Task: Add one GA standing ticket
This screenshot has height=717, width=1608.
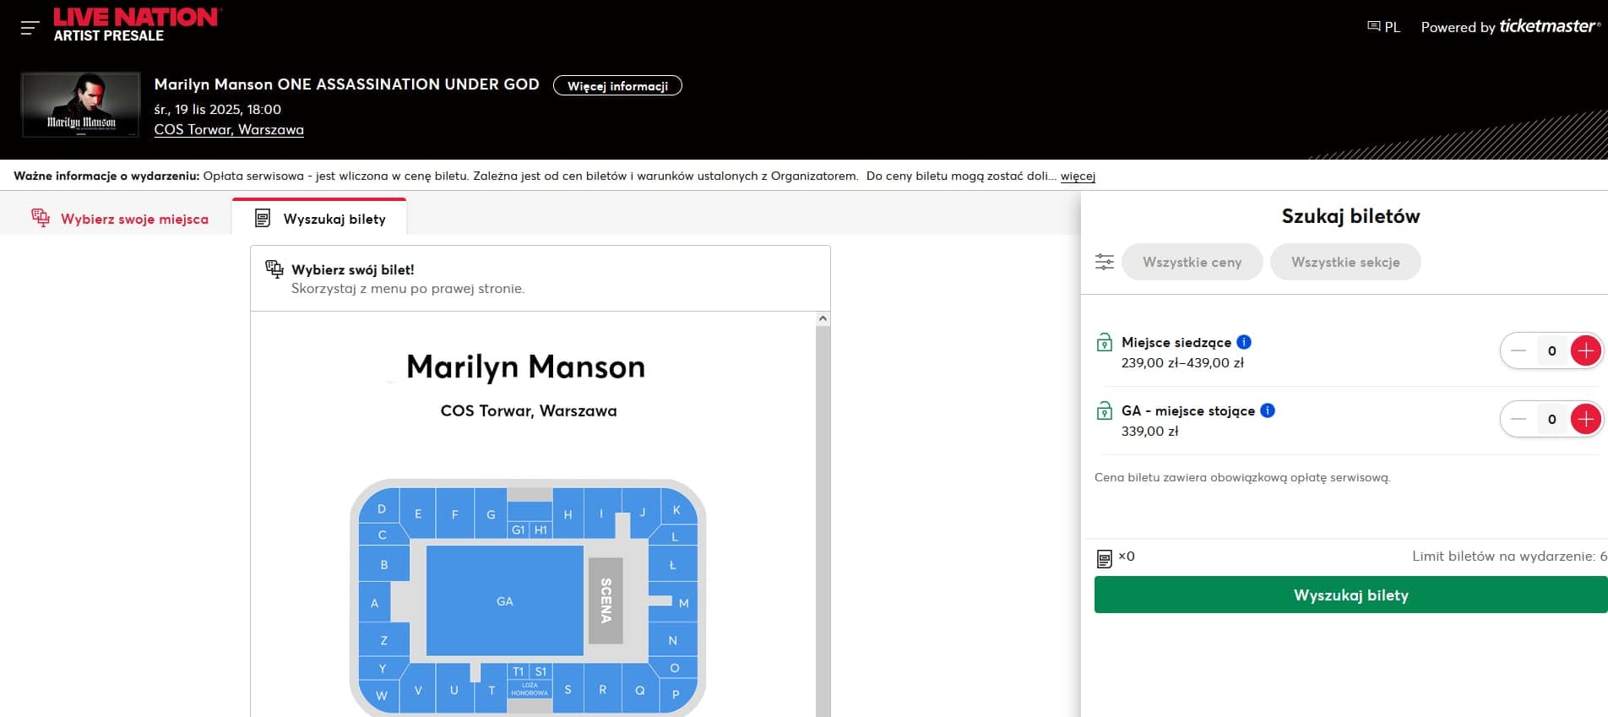Action: (x=1585, y=419)
